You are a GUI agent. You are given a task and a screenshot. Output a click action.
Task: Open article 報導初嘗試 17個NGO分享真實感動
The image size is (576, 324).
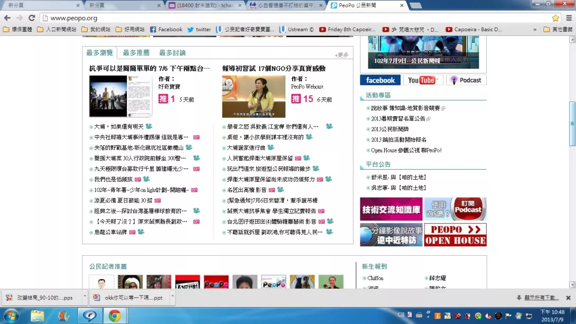tap(274, 68)
